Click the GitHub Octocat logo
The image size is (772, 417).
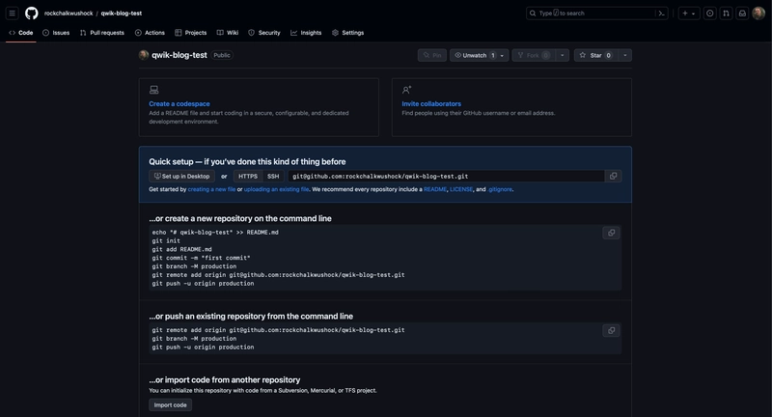(x=32, y=14)
